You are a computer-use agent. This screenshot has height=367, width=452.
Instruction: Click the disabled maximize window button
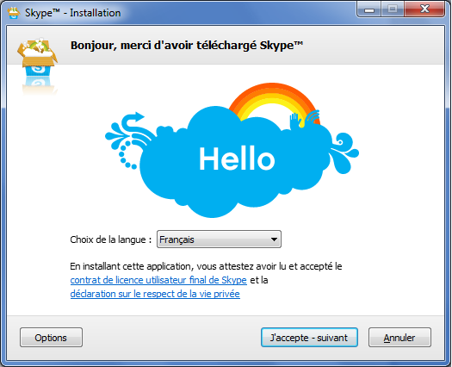393,9
